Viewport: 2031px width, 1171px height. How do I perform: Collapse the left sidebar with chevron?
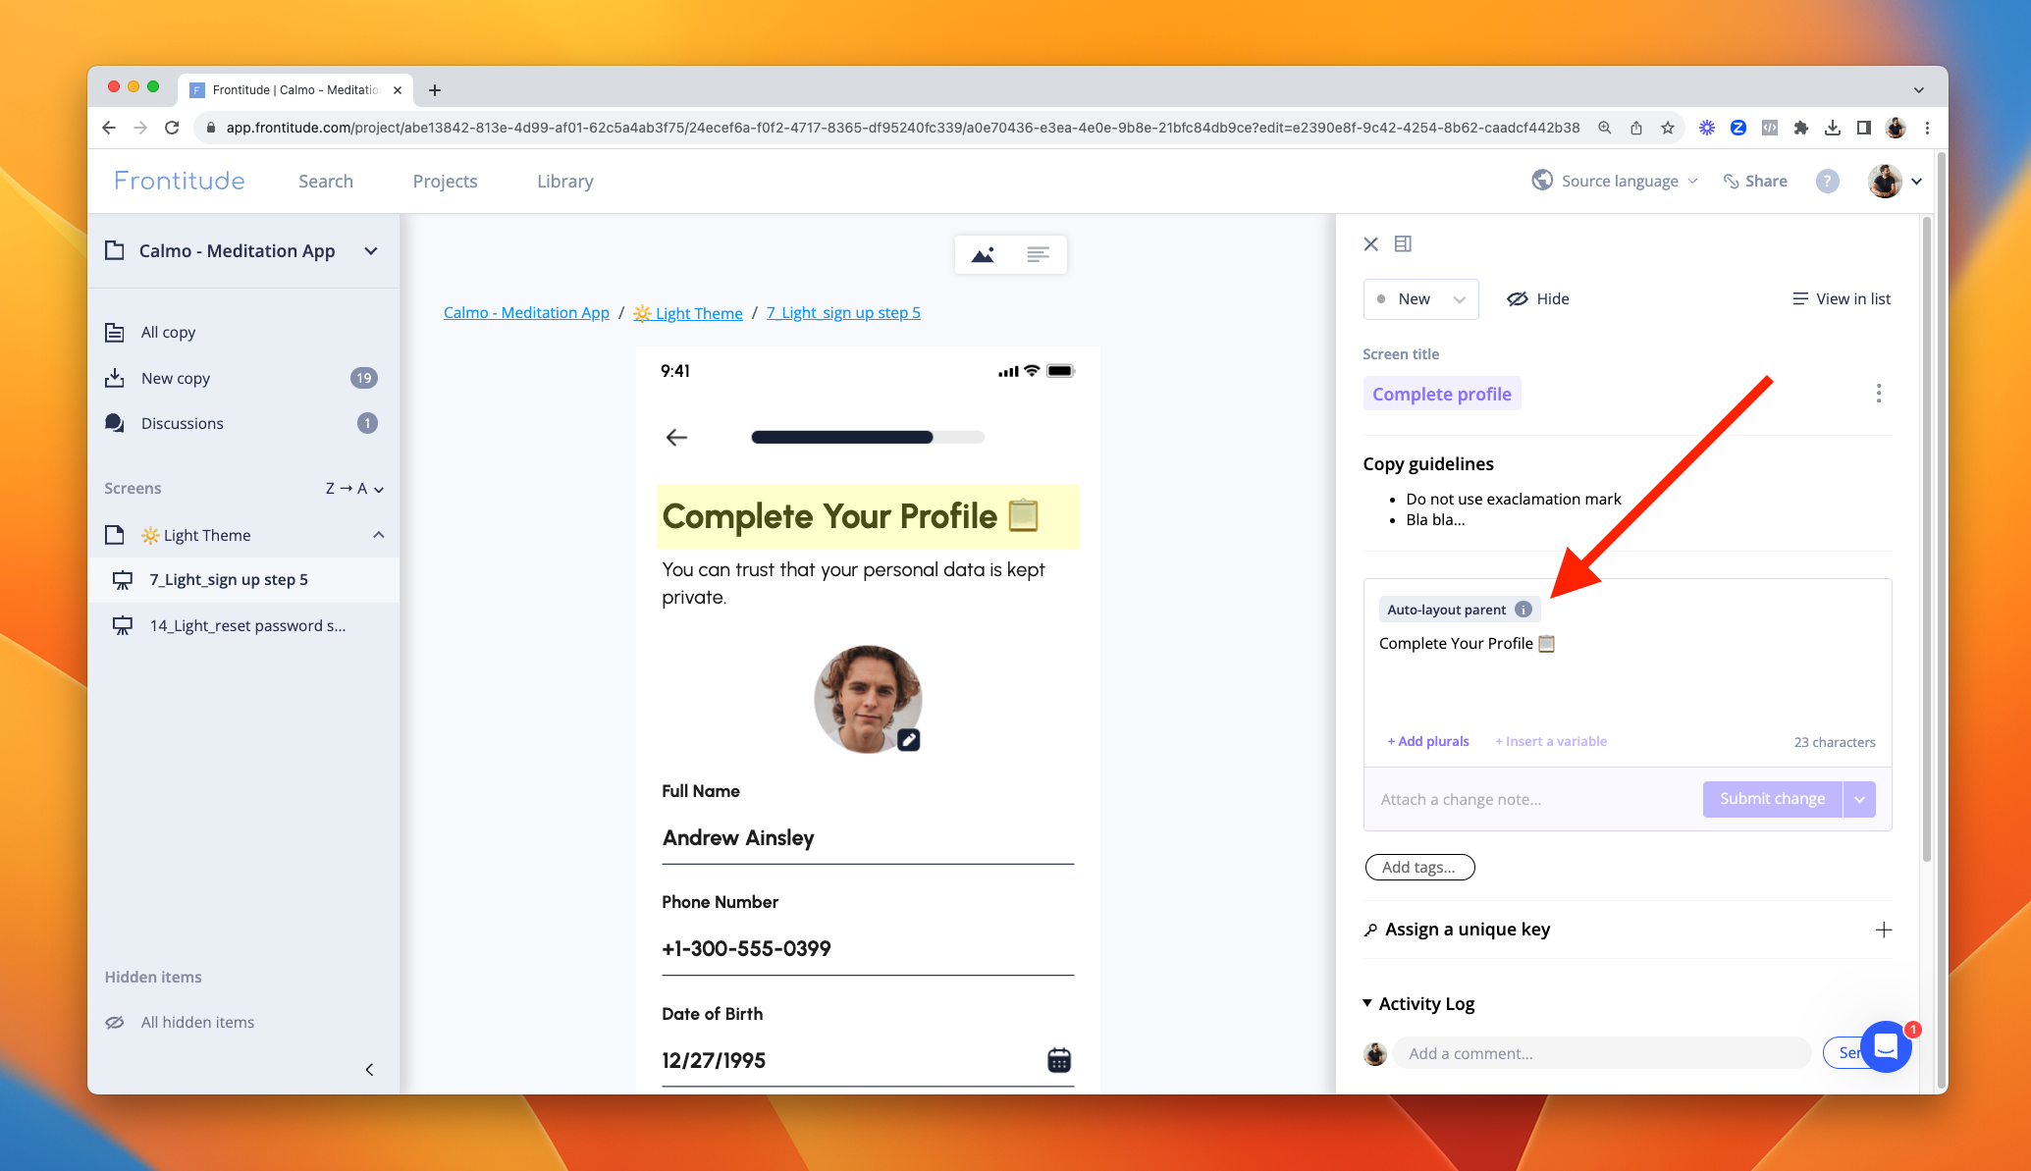pyautogui.click(x=369, y=1070)
